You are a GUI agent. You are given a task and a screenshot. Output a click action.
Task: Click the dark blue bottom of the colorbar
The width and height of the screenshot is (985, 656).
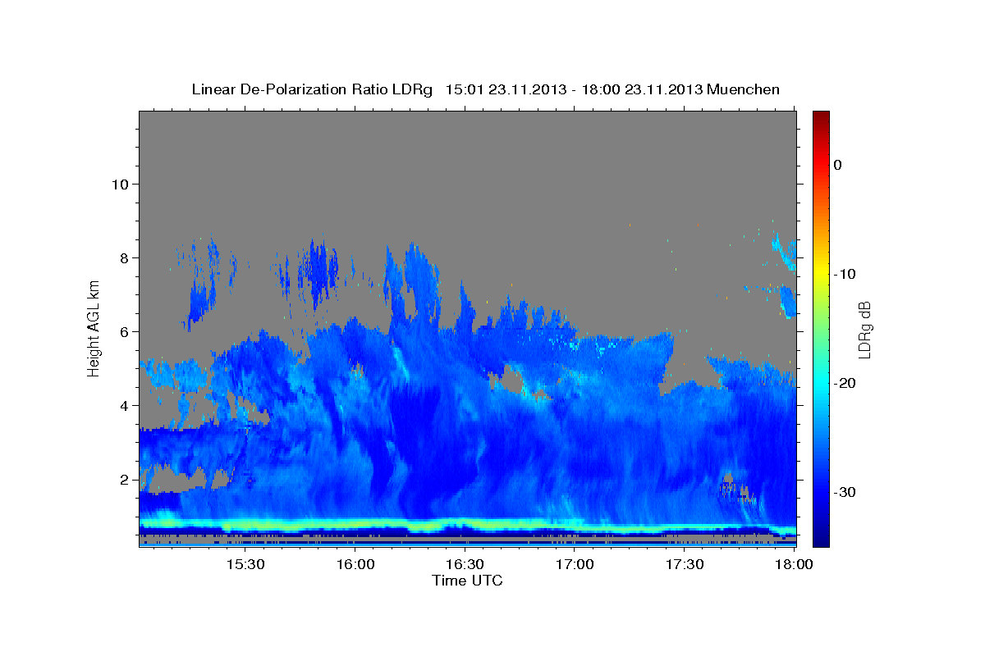pyautogui.click(x=821, y=538)
